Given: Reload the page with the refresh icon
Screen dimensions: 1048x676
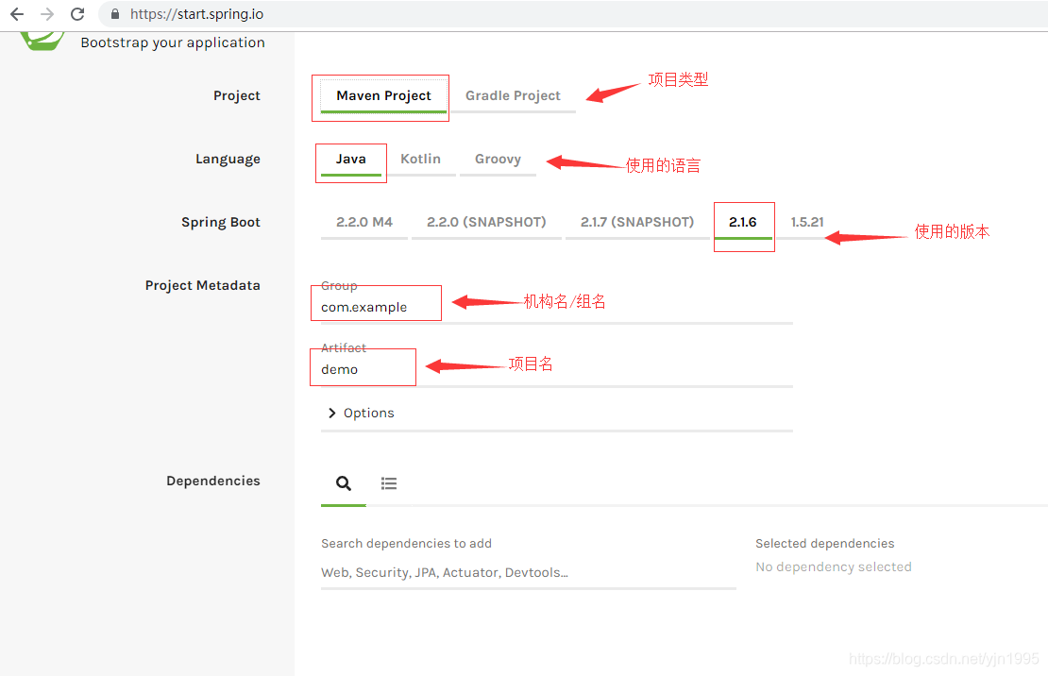Looking at the screenshot, I should (77, 14).
